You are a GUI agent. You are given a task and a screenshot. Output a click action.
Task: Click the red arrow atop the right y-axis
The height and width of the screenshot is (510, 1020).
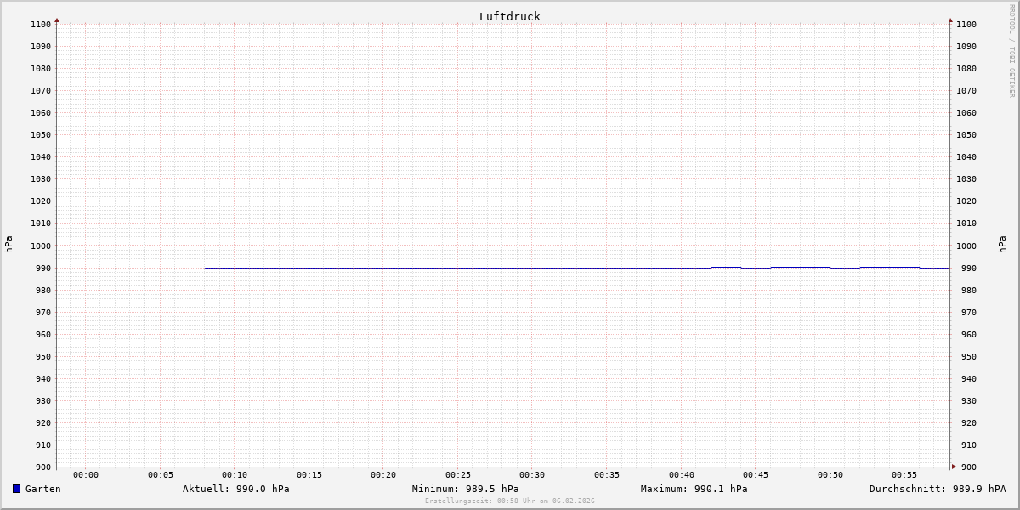point(950,20)
